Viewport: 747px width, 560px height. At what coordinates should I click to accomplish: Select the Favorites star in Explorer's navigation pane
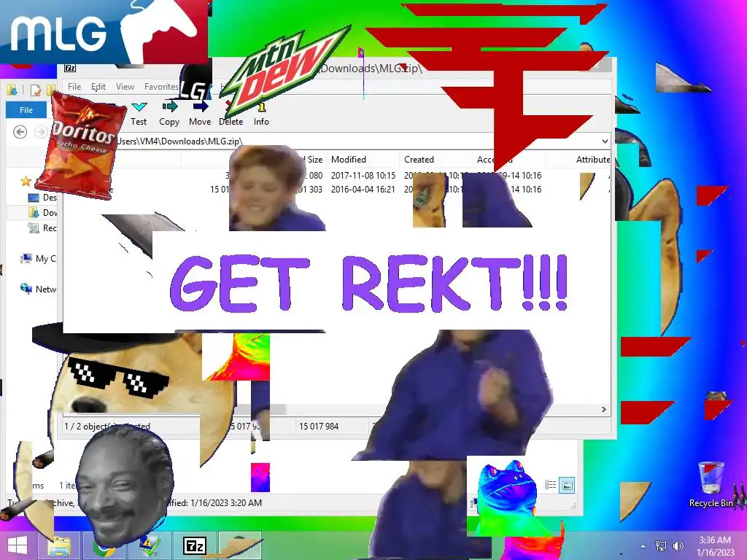point(26,181)
